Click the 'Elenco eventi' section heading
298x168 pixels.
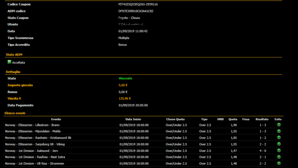[x=15, y=113]
